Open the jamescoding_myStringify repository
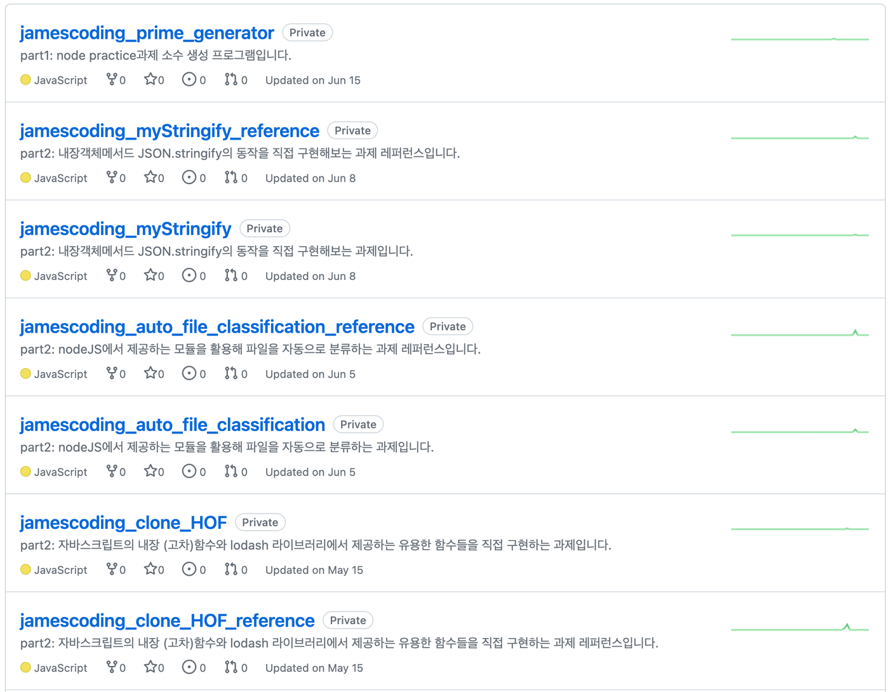Screen dimensions: 889x692 [x=126, y=229]
